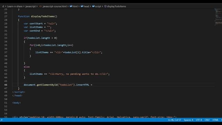Change indentation via Spaces: 4
Viewport: 222px width, 125px height.
188,120
